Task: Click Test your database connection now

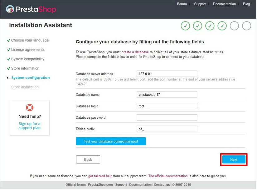Action: pos(111,141)
